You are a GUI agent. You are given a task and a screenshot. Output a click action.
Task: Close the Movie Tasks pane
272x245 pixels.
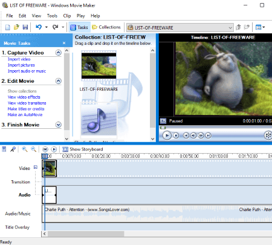(64, 43)
